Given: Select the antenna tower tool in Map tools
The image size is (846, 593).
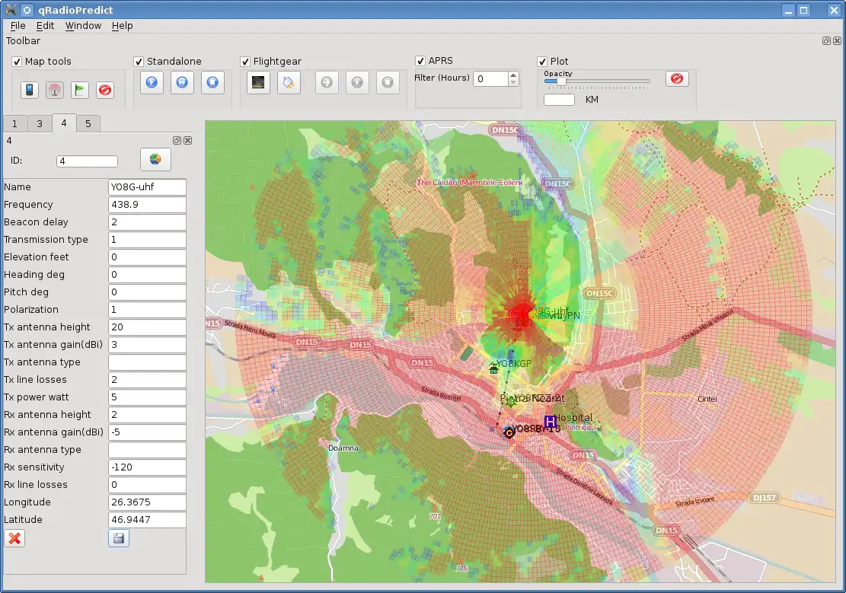Looking at the screenshot, I should pyautogui.click(x=54, y=90).
